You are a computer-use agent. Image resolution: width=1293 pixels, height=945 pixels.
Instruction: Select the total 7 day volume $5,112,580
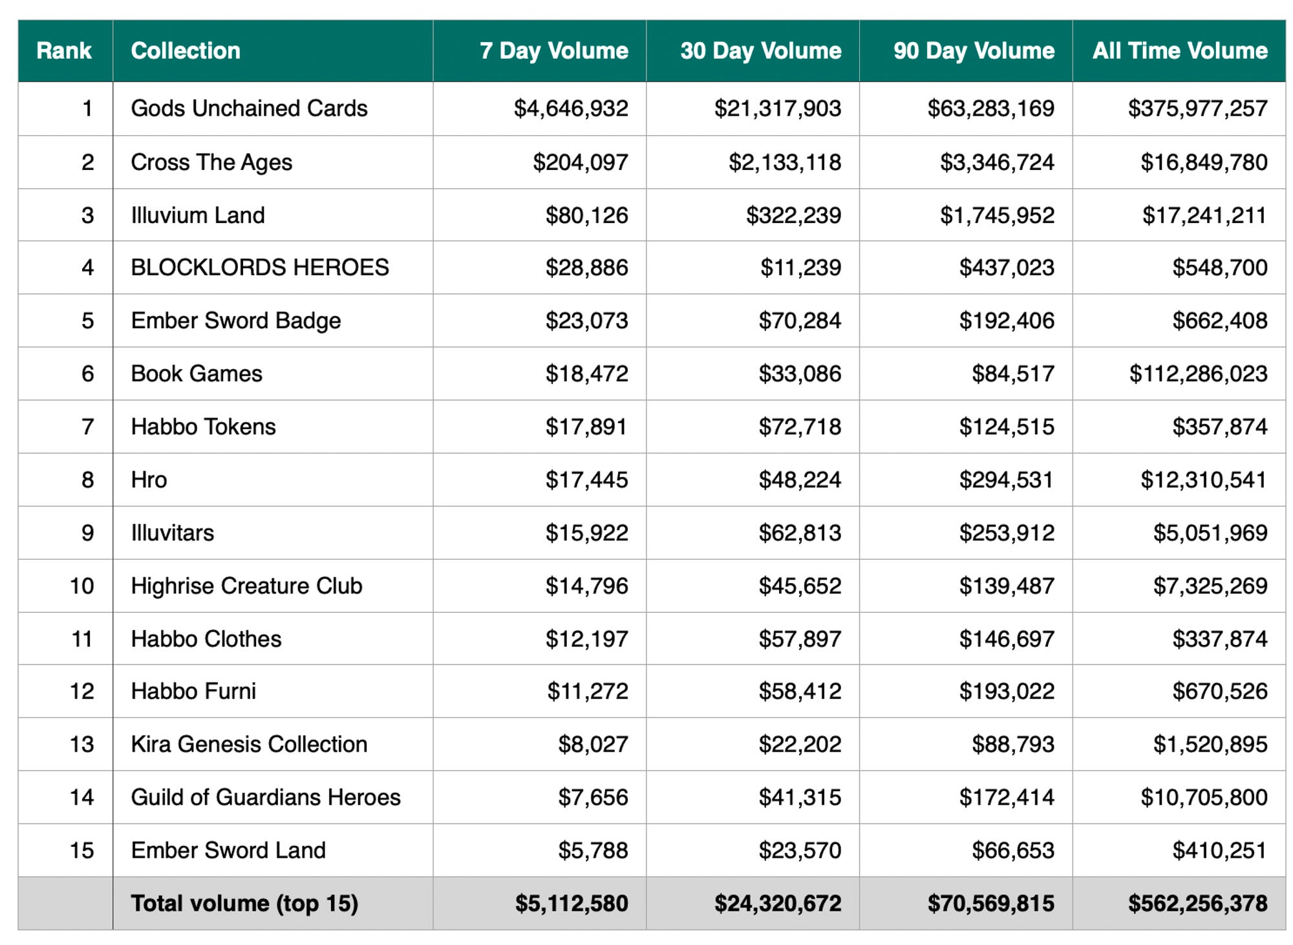point(572,902)
